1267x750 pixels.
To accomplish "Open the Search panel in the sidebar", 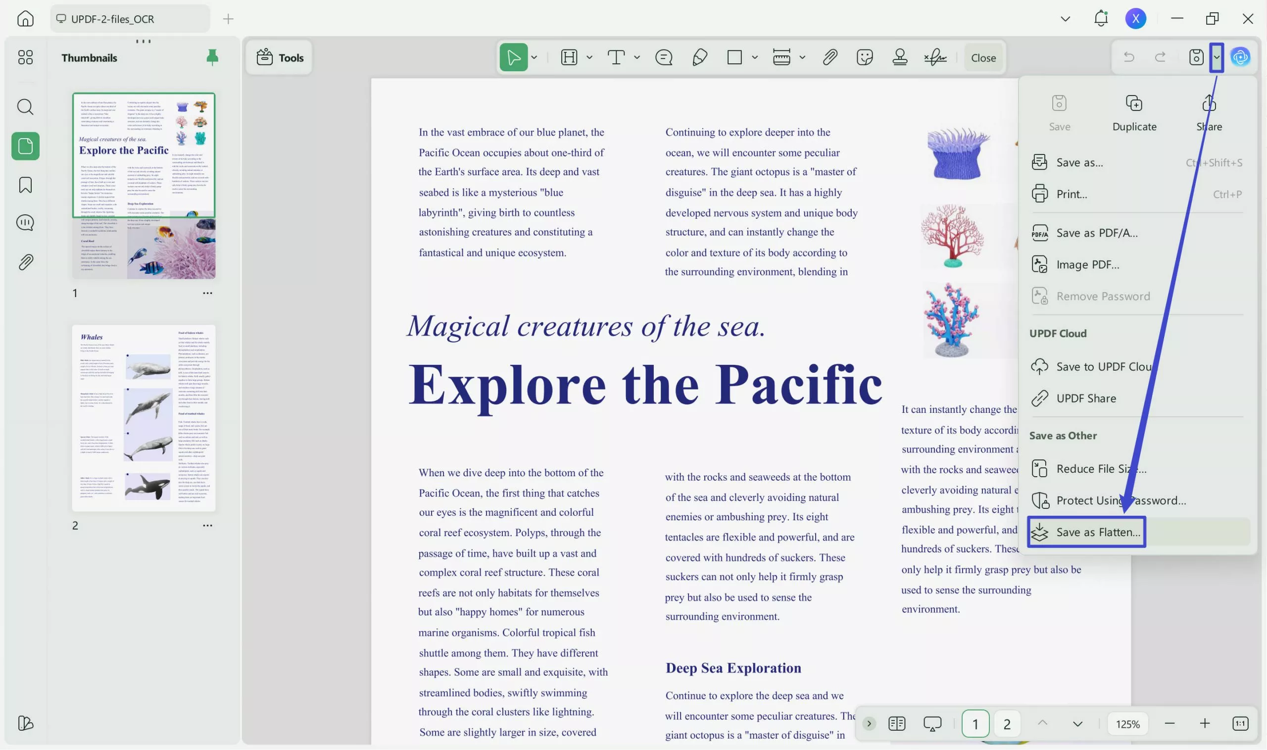I will click(x=25, y=106).
